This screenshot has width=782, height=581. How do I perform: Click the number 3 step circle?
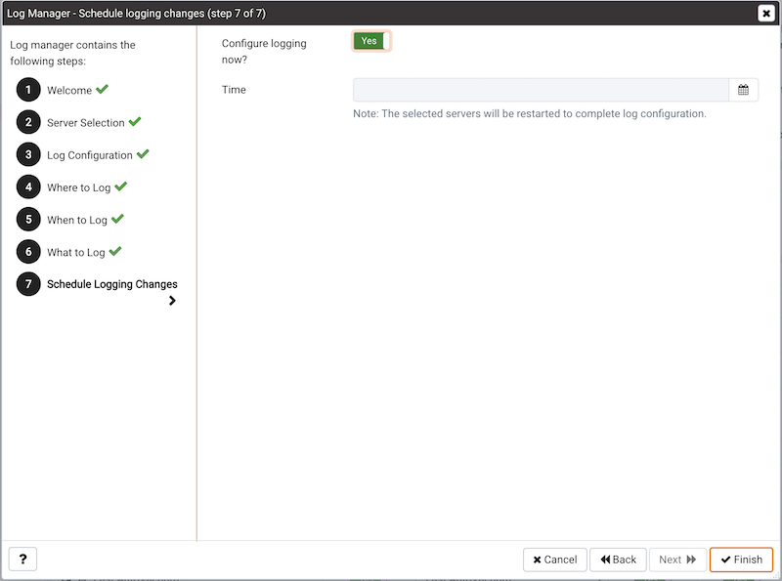28,154
